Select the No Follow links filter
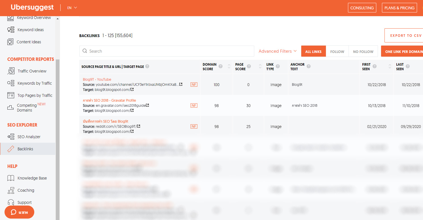This screenshot has width=423, height=220. [x=363, y=51]
